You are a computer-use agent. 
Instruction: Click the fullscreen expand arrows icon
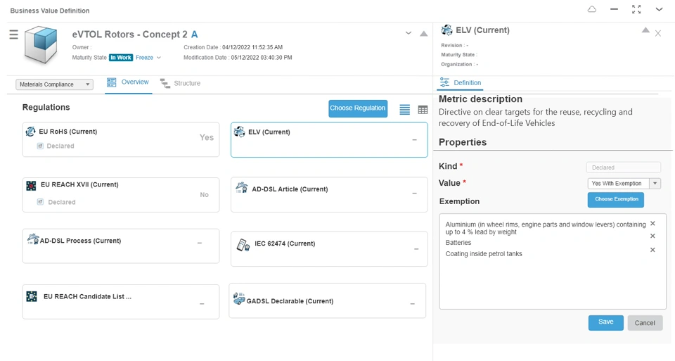636,10
